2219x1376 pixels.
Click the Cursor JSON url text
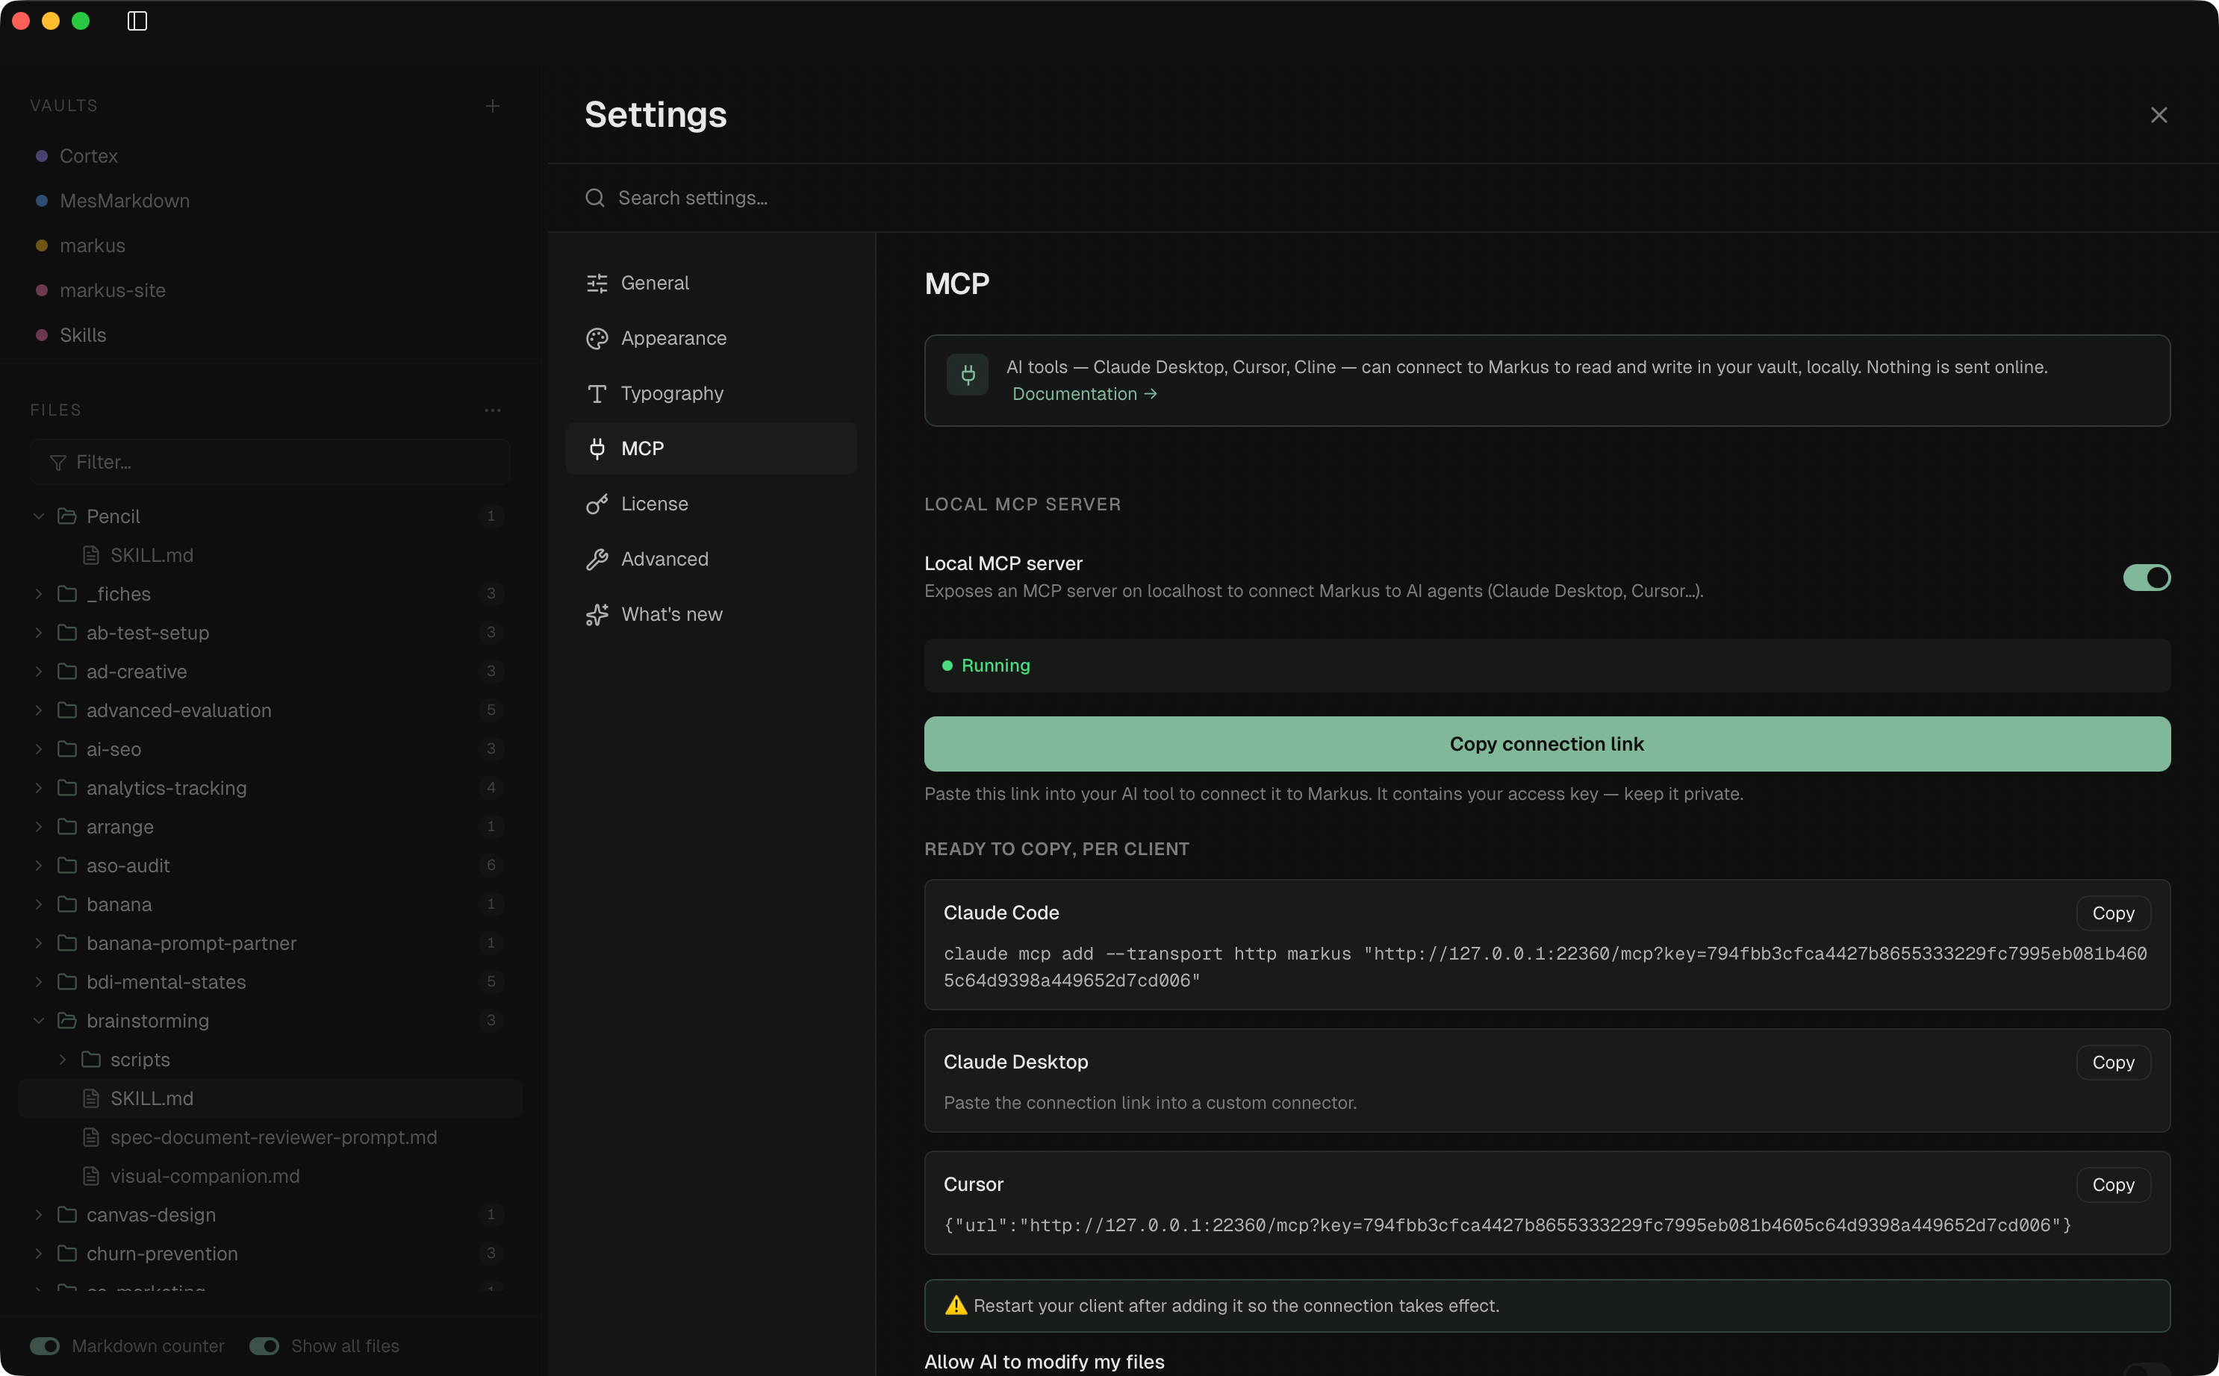click(x=1507, y=1225)
